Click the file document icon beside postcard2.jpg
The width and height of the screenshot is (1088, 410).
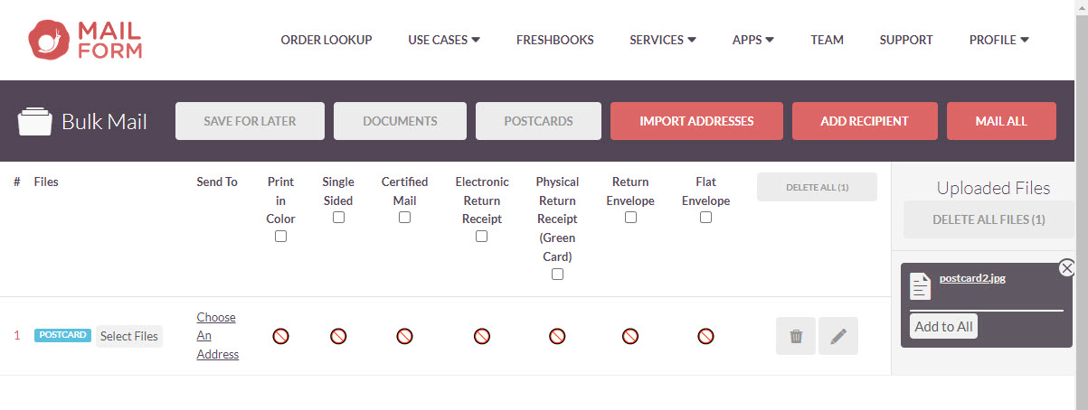pyautogui.click(x=920, y=285)
